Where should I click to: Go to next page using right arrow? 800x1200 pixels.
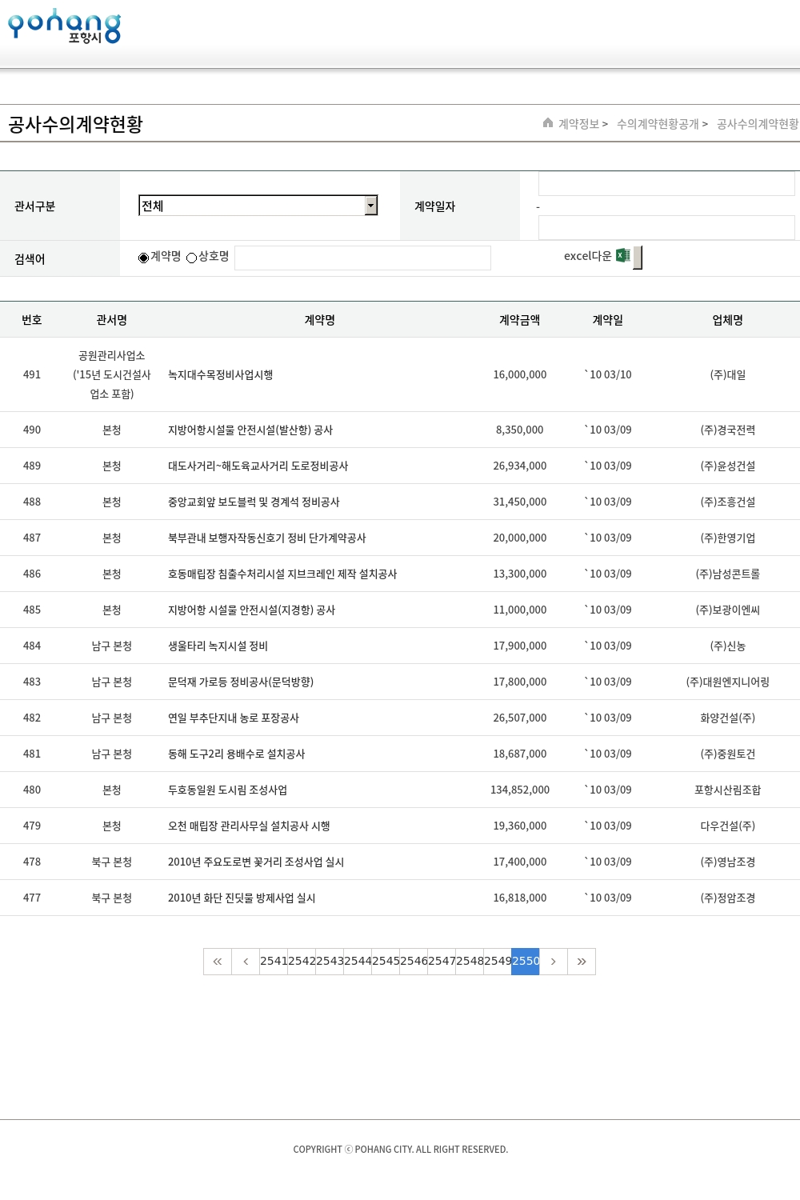(x=554, y=962)
